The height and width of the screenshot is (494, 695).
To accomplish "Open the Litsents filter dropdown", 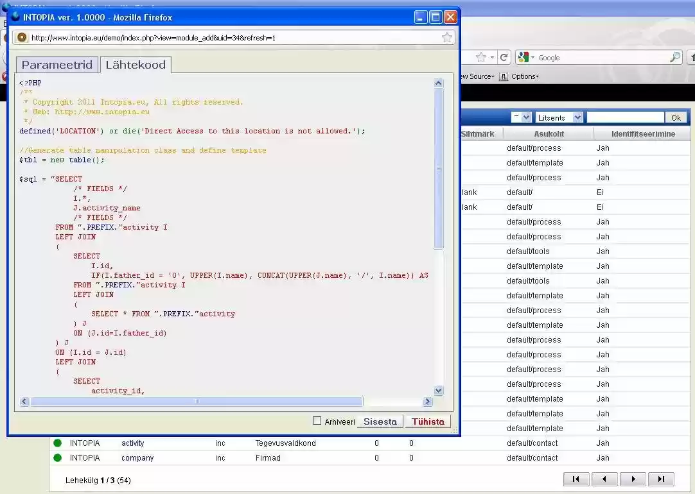I will (x=559, y=117).
